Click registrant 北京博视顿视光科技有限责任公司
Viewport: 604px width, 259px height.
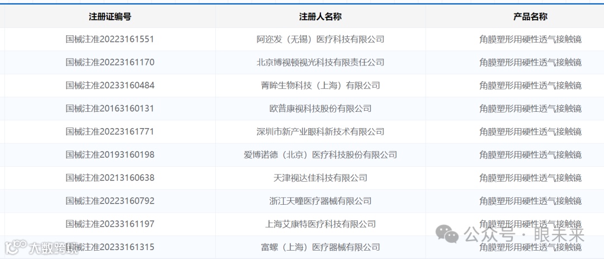point(320,63)
